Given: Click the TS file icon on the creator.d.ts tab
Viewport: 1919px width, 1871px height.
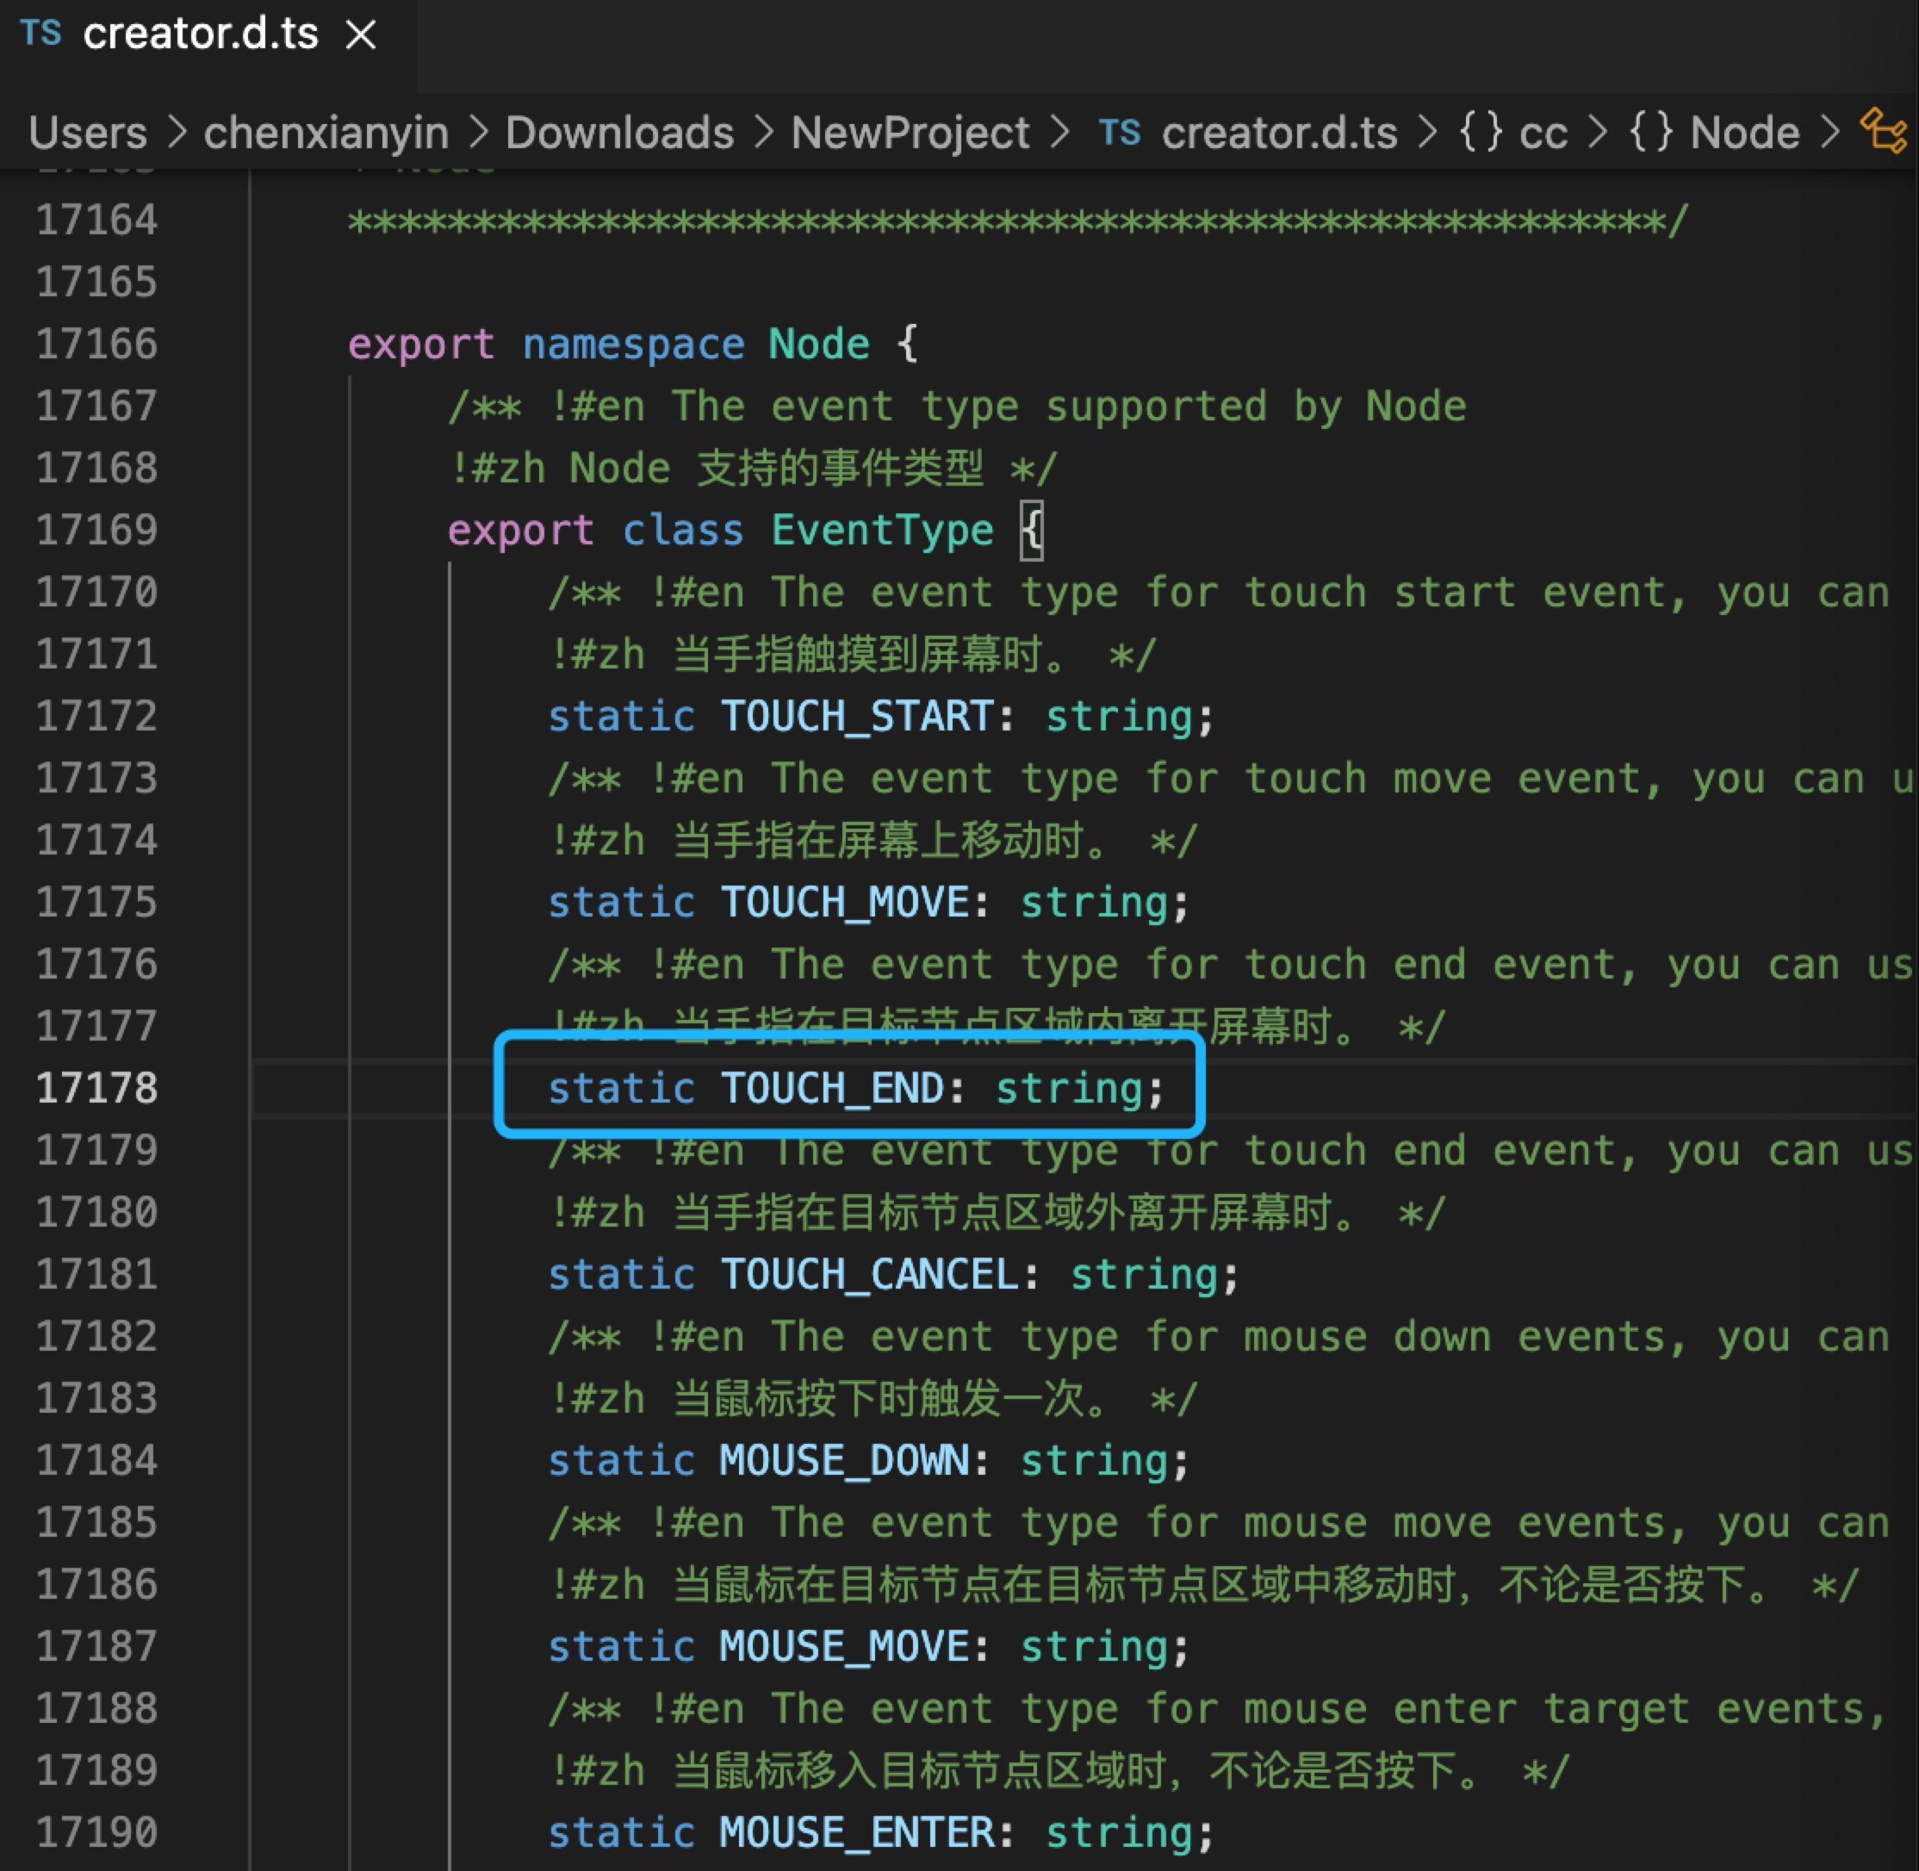Looking at the screenshot, I should (40, 34).
